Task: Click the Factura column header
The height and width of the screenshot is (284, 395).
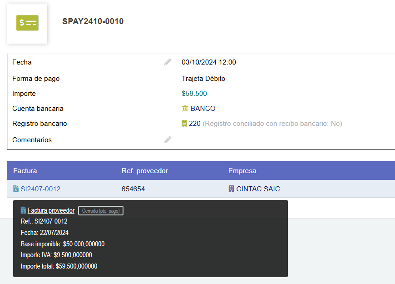Action: tap(25, 171)
